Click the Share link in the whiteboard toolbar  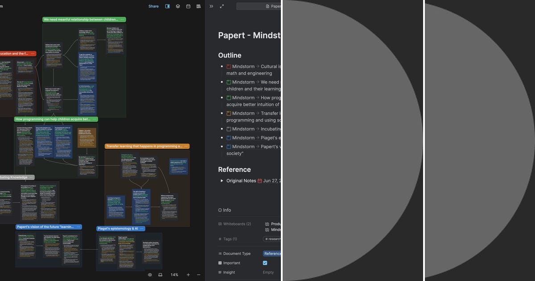click(153, 6)
